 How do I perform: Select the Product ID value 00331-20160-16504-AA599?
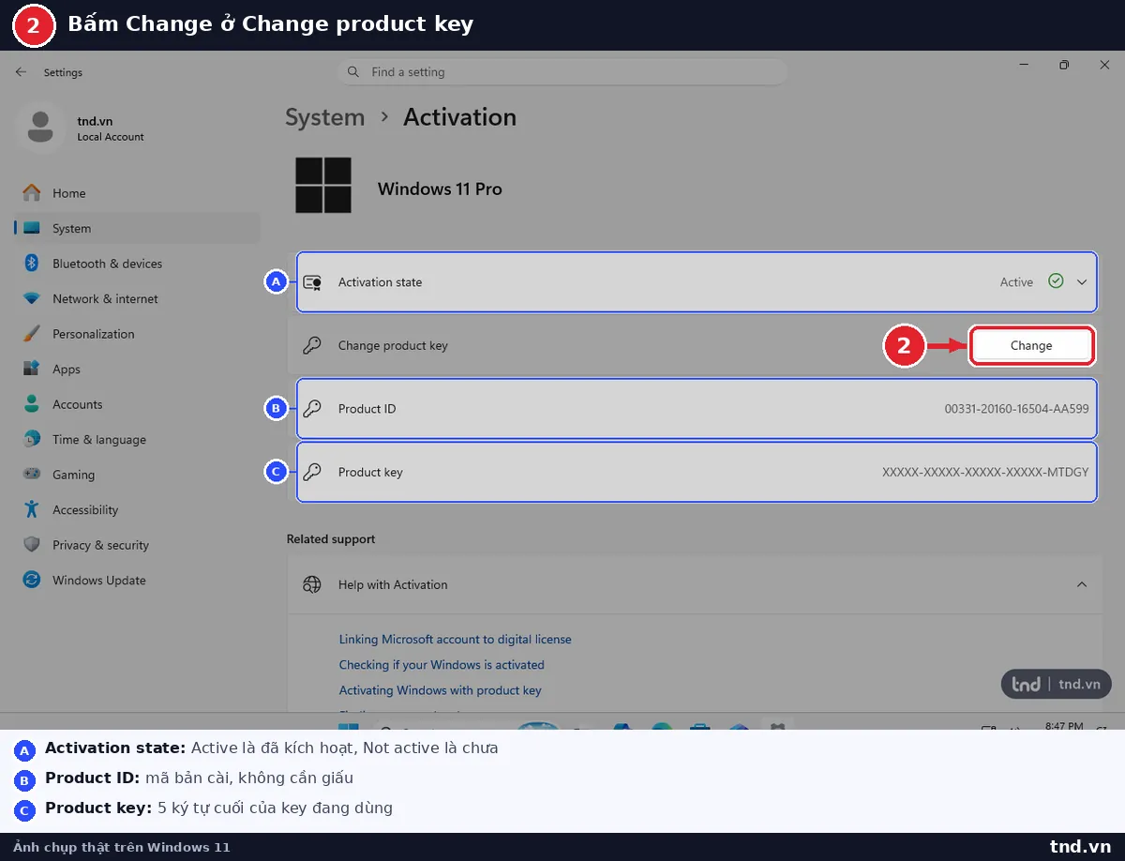click(x=1016, y=409)
